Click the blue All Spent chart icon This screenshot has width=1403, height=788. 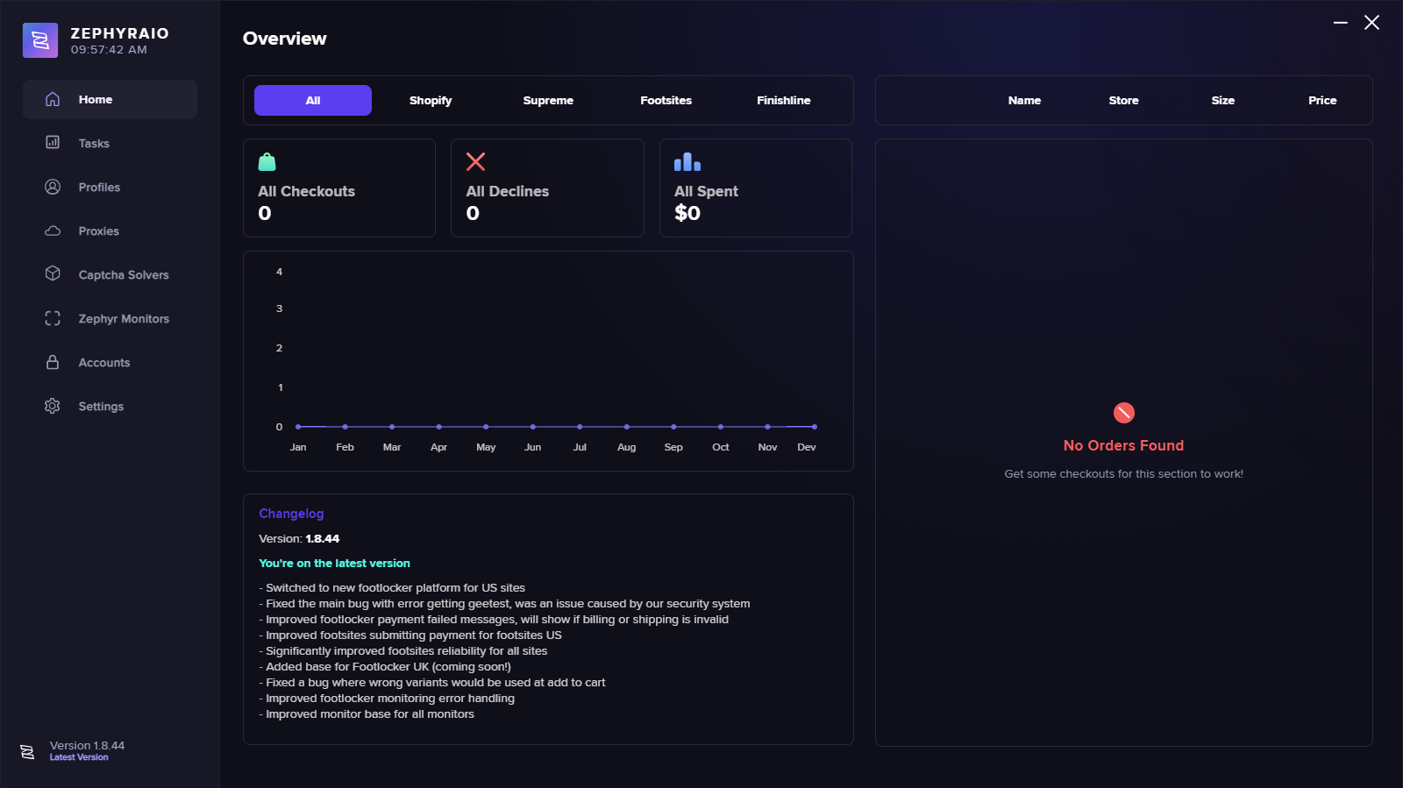click(687, 162)
